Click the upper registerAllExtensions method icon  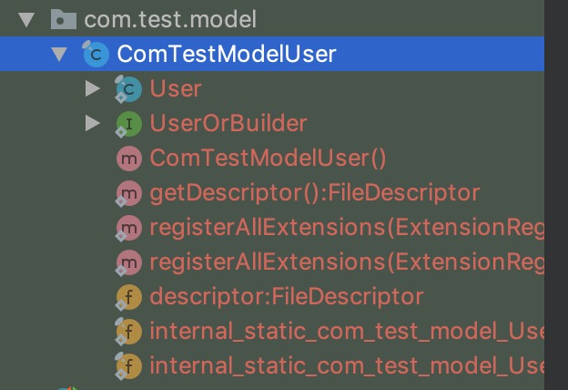click(x=127, y=227)
